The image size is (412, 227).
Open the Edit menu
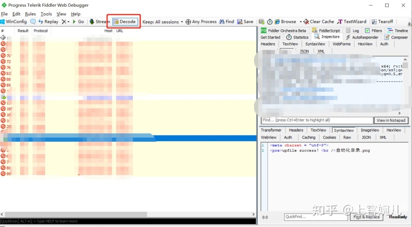click(x=16, y=14)
